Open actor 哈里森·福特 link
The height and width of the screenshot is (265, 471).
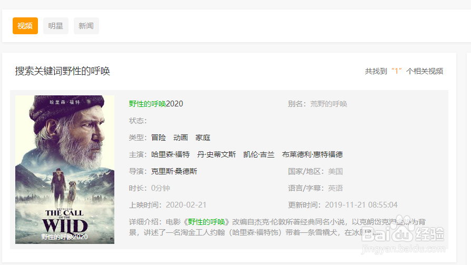point(170,154)
